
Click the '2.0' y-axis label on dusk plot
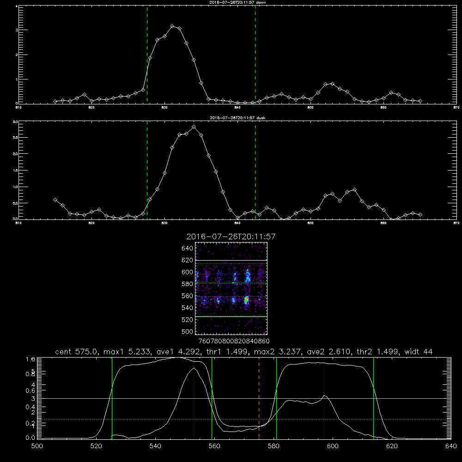tap(15, 154)
